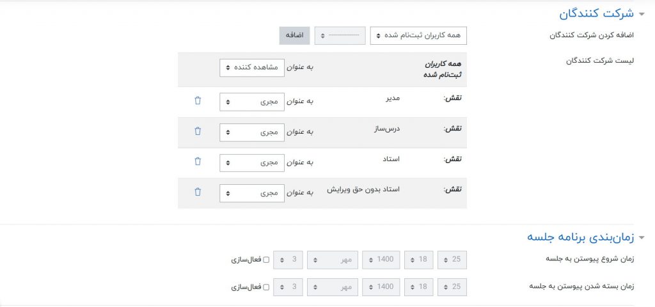Screen dimensions: 655x307
Task: Open درس‌ساز row مجری dropdown
Action: [x=243, y=132]
